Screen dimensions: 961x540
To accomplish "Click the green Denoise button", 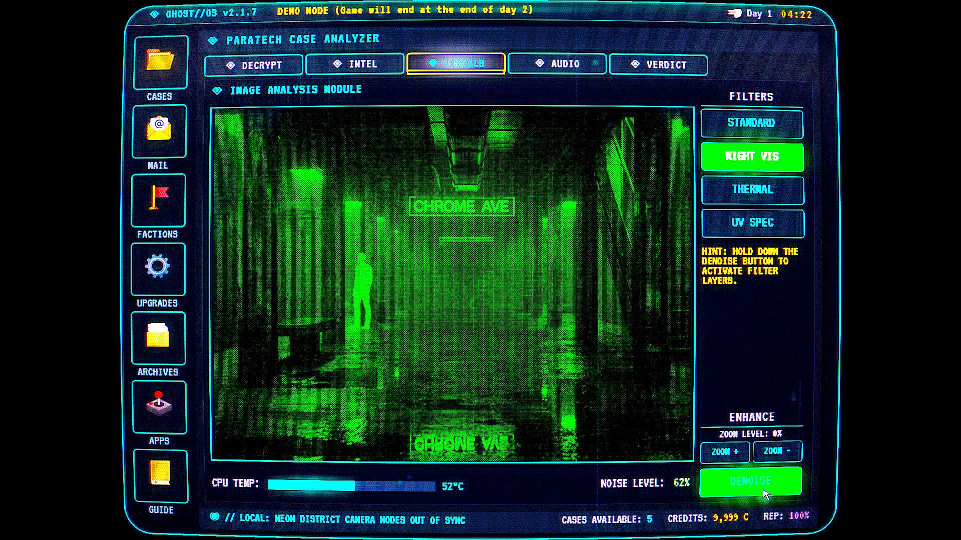I will click(750, 481).
